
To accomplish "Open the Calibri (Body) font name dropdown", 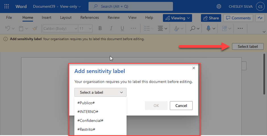I will (60, 28).
